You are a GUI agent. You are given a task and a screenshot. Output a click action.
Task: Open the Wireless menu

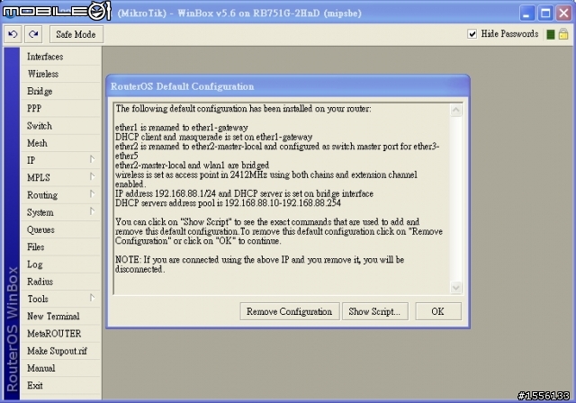[x=60, y=74]
